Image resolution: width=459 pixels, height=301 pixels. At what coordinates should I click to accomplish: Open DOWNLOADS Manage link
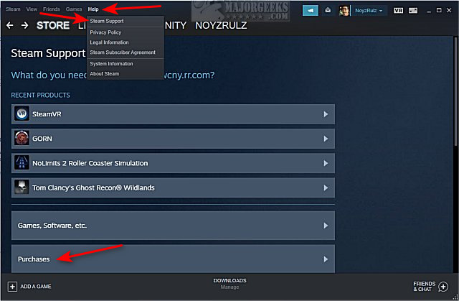click(229, 284)
